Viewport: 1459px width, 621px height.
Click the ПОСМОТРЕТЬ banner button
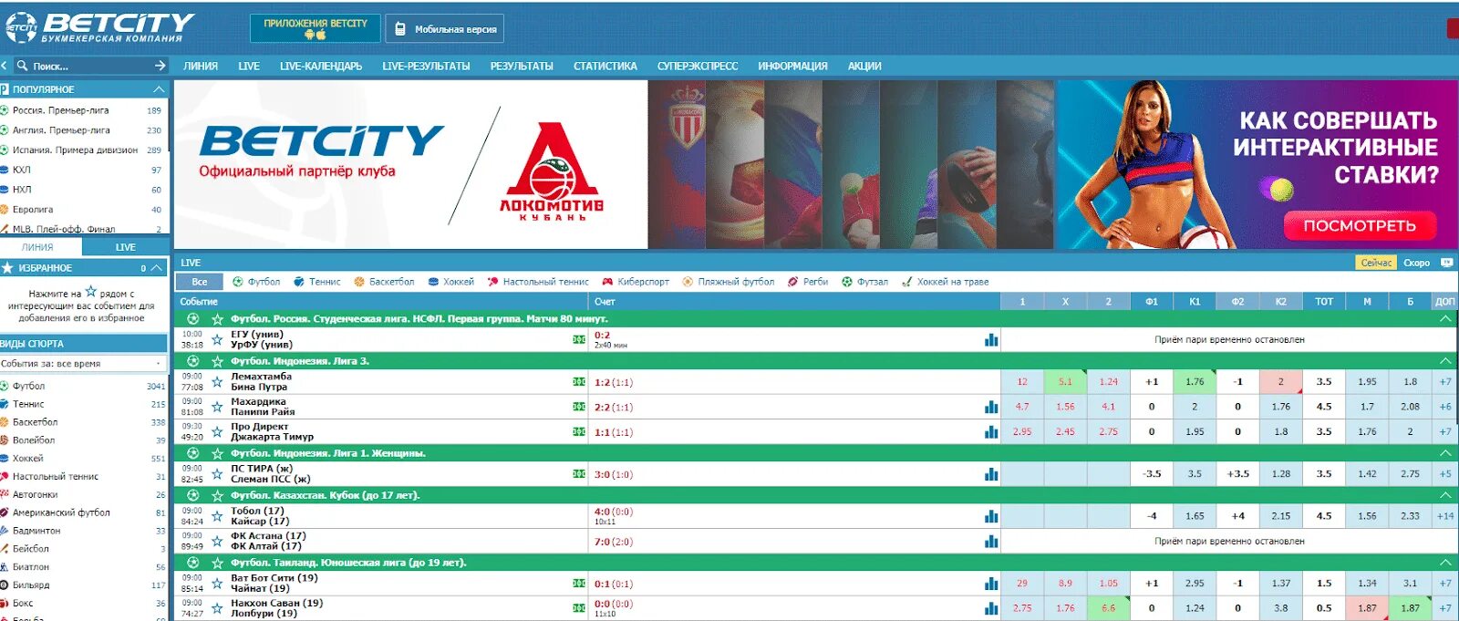tap(1360, 225)
